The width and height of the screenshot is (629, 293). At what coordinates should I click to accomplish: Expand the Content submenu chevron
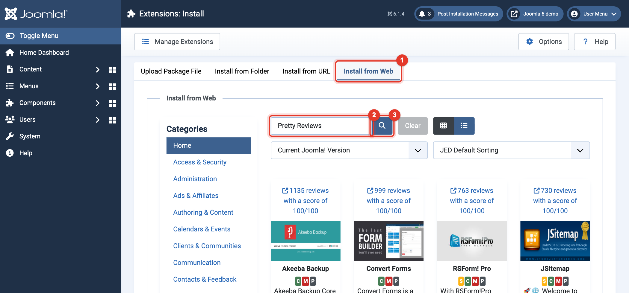point(97,70)
